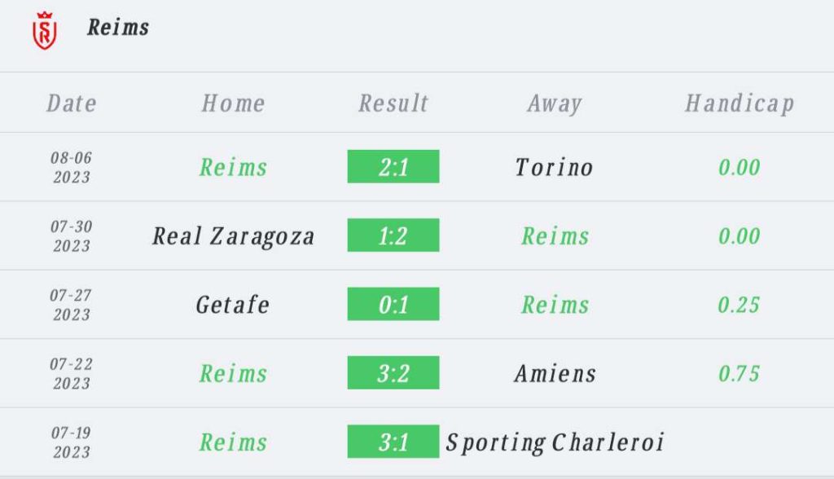The image size is (834, 479).
Task: Click the Getafe team name
Action: [x=233, y=305]
